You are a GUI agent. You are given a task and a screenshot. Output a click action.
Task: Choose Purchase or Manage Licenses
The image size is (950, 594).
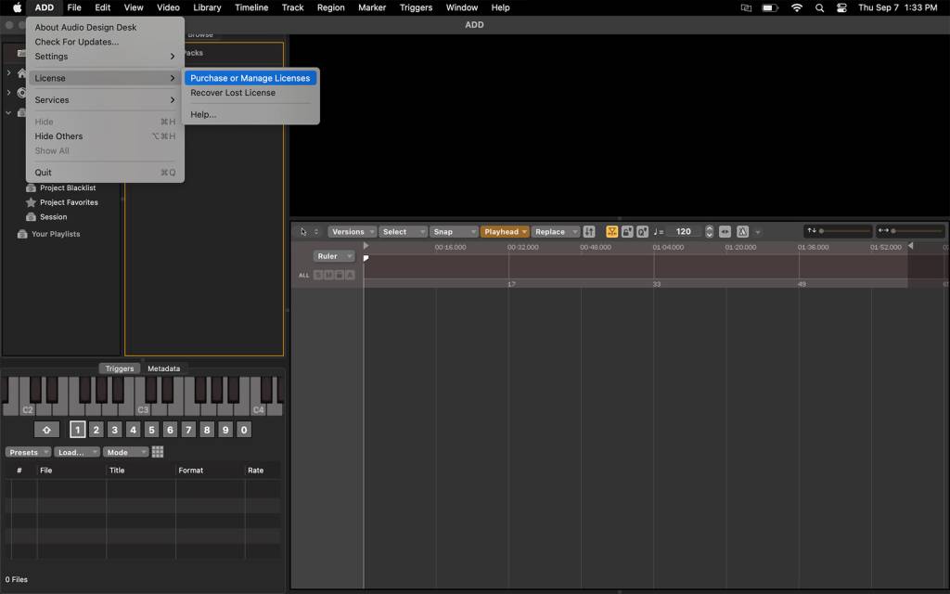pyautogui.click(x=250, y=78)
